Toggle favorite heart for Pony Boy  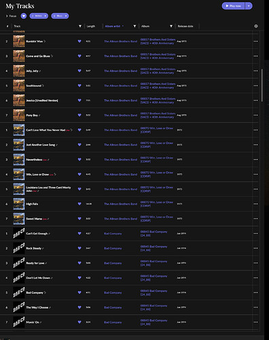pos(79,115)
